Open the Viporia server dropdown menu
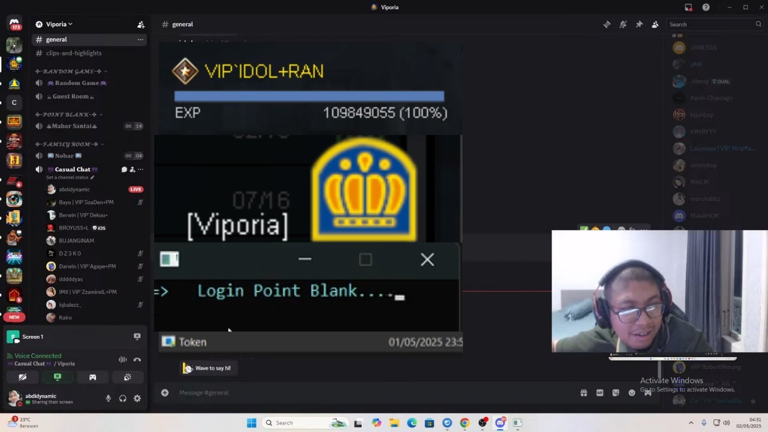 pos(54,25)
